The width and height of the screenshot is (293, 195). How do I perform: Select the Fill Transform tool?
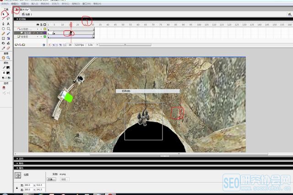[8, 38]
